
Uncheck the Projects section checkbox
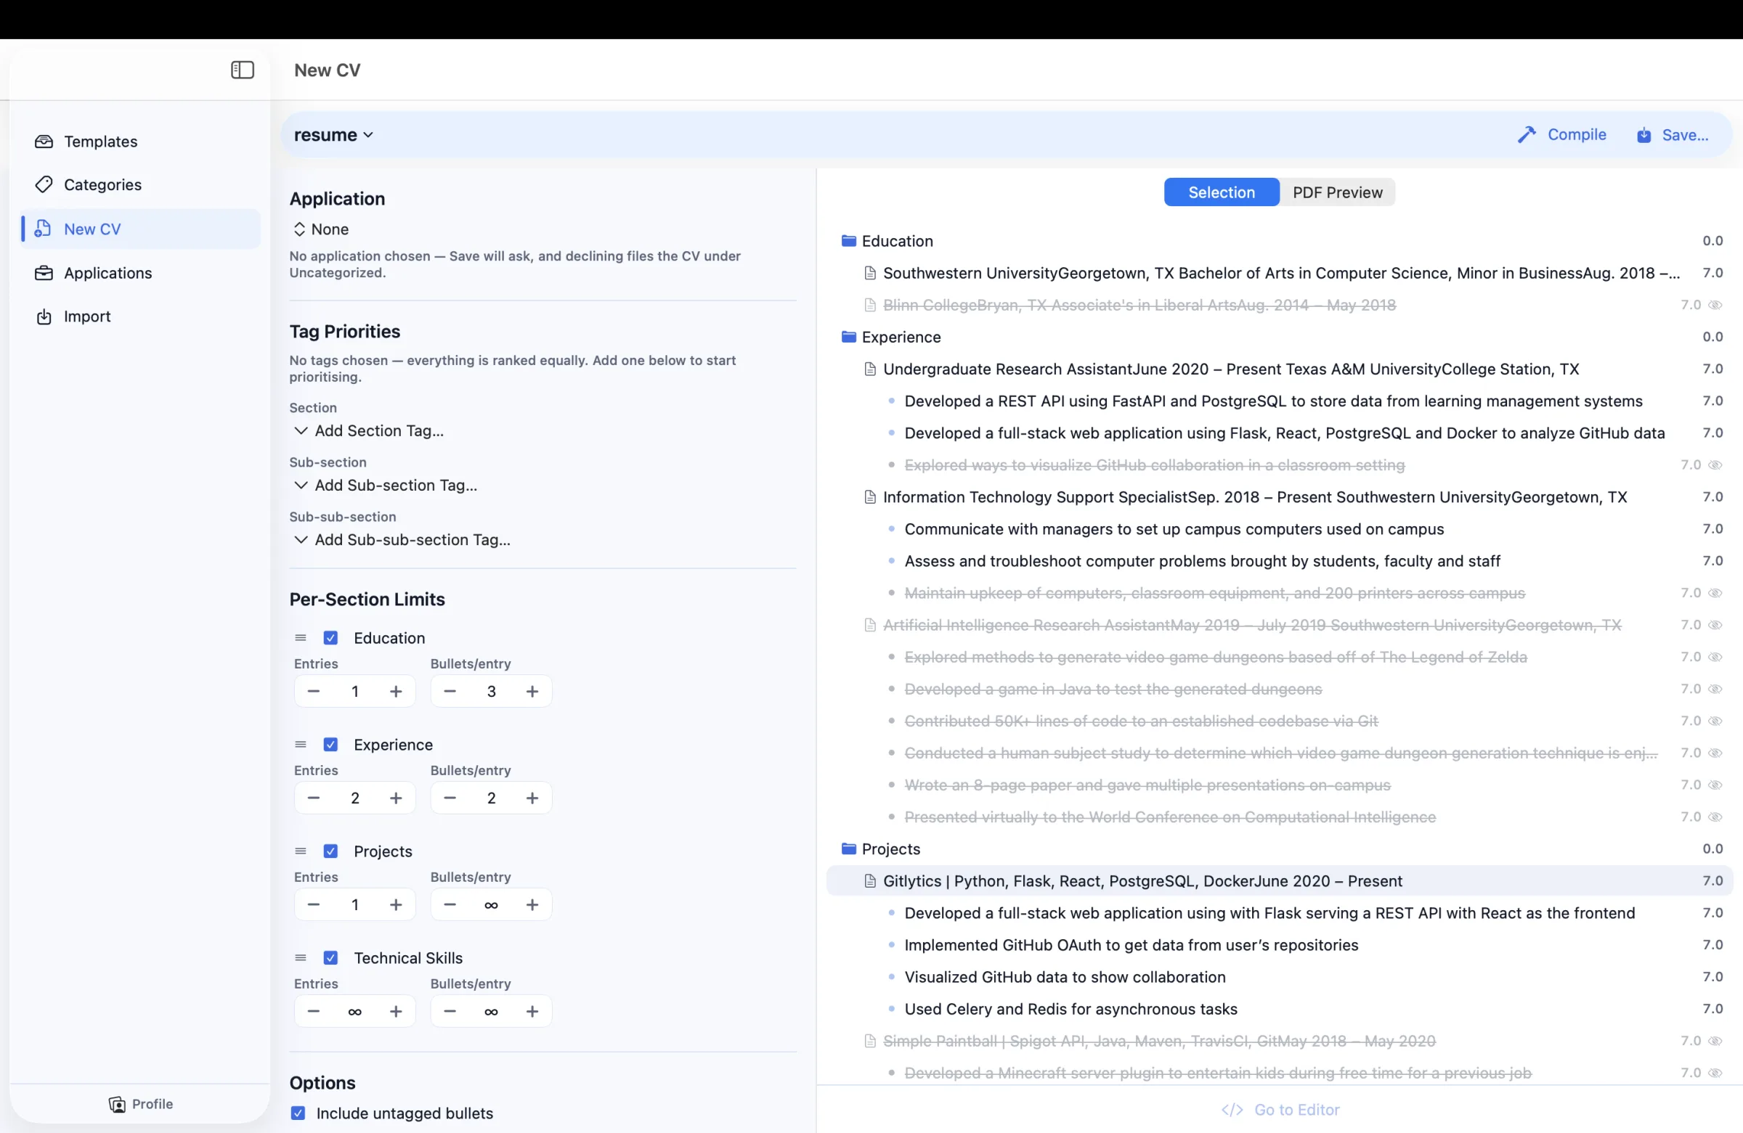[330, 851]
